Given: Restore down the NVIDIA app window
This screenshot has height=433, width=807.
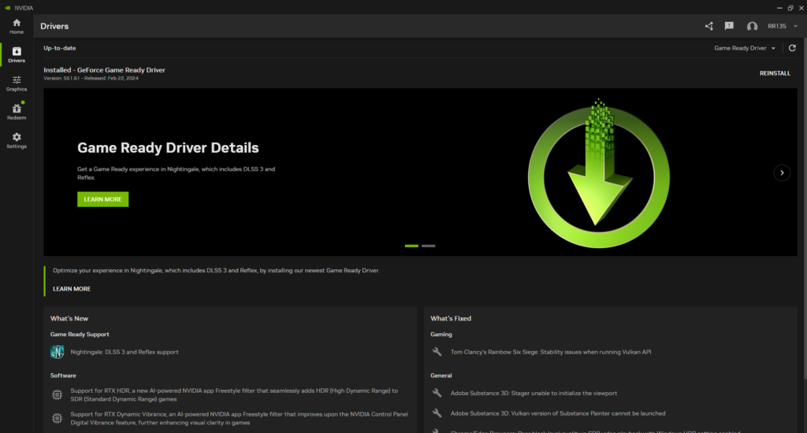Looking at the screenshot, I should (790, 8).
